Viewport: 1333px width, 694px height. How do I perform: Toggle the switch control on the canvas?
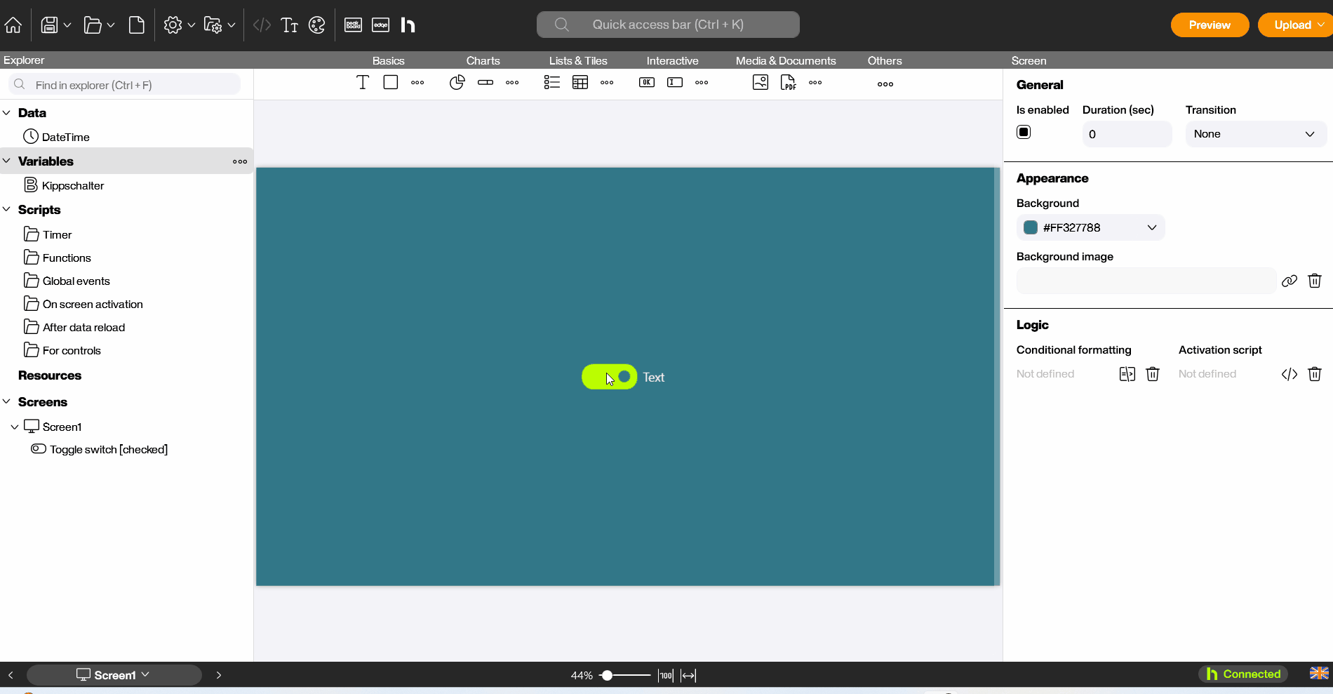[609, 377]
